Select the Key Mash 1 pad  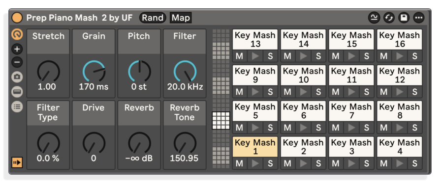(255, 147)
